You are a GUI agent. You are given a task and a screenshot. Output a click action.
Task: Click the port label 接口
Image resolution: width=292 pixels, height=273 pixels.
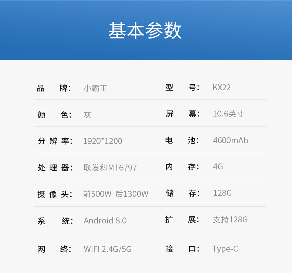point(183,249)
